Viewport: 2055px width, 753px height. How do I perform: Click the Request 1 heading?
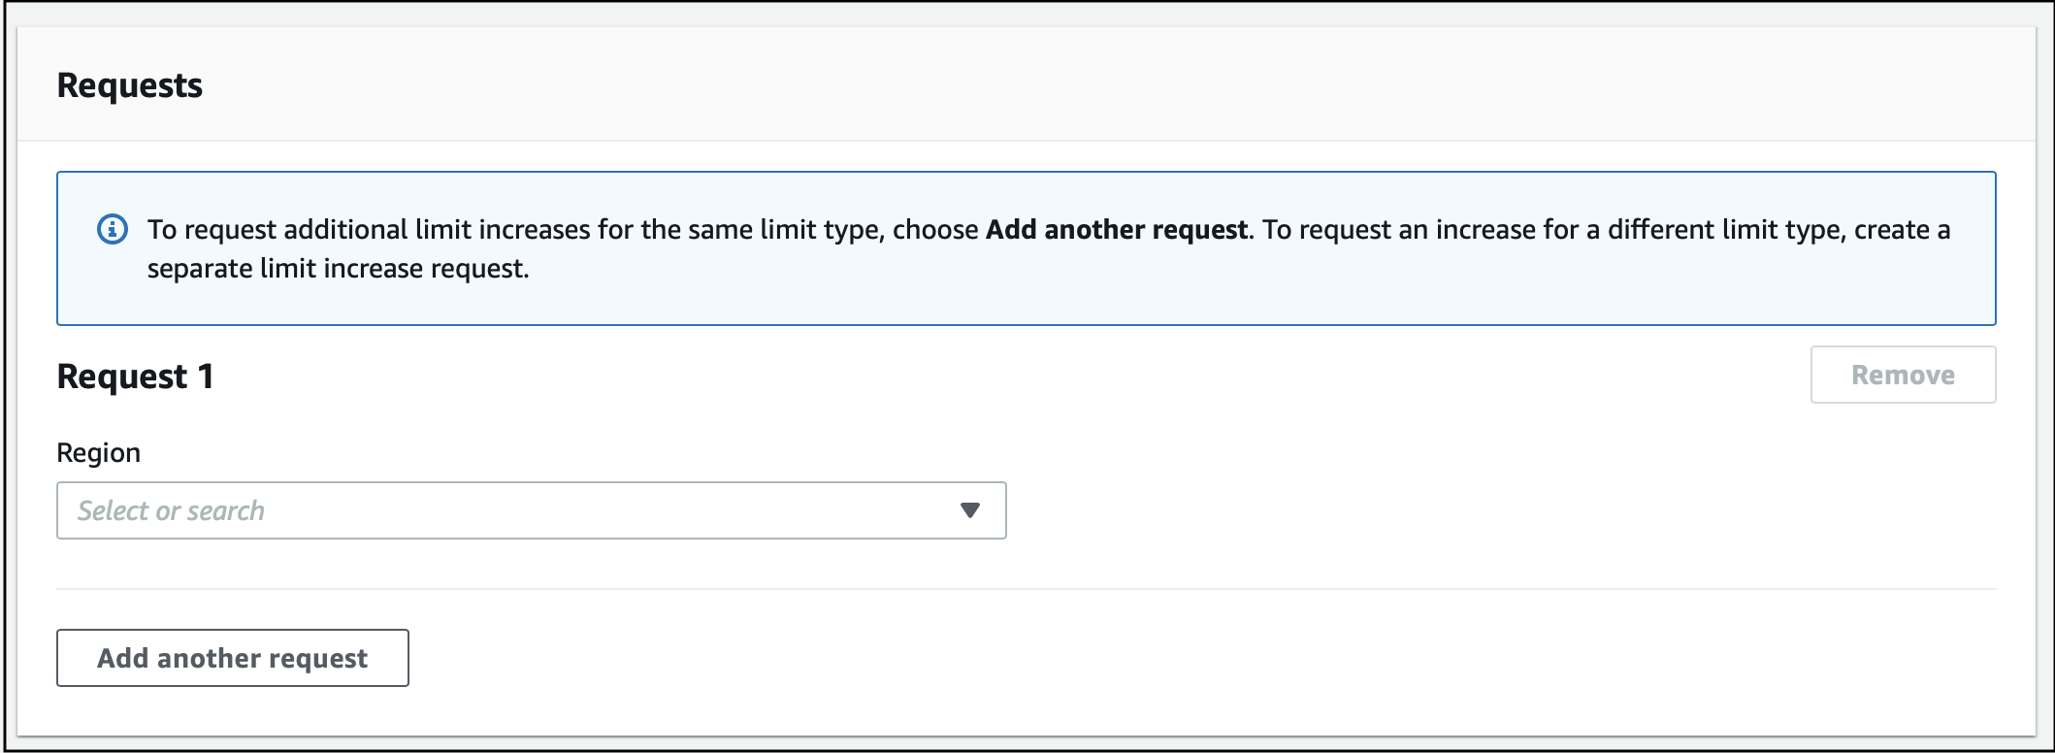pyautogui.click(x=136, y=376)
